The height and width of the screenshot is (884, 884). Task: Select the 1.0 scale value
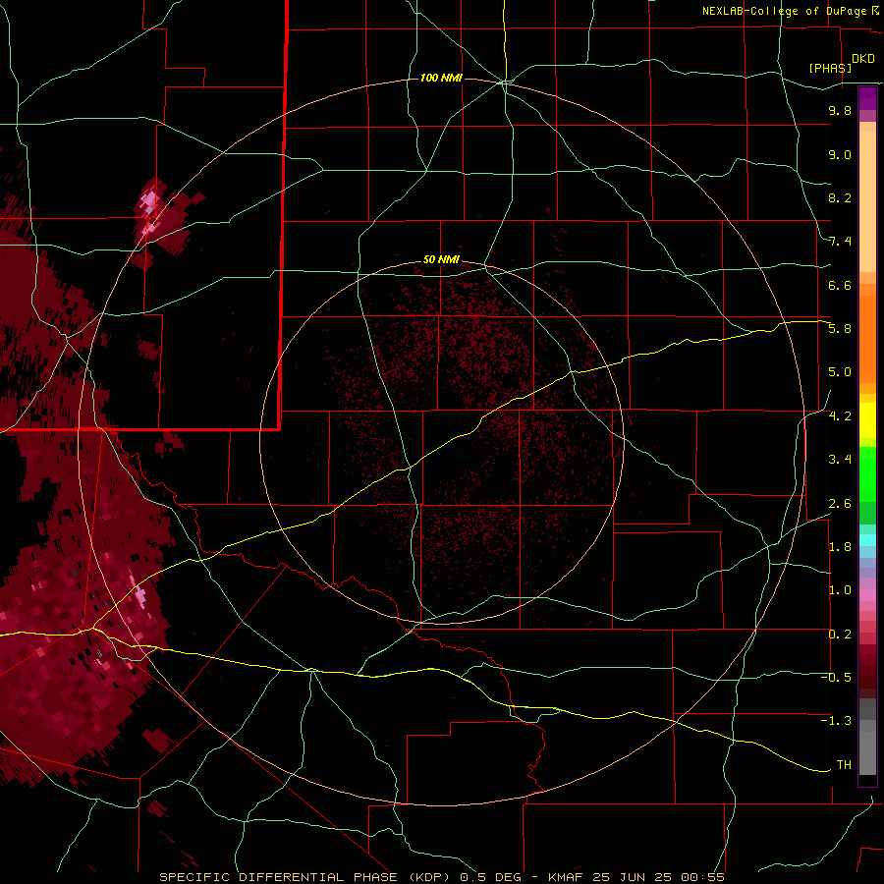(x=840, y=590)
